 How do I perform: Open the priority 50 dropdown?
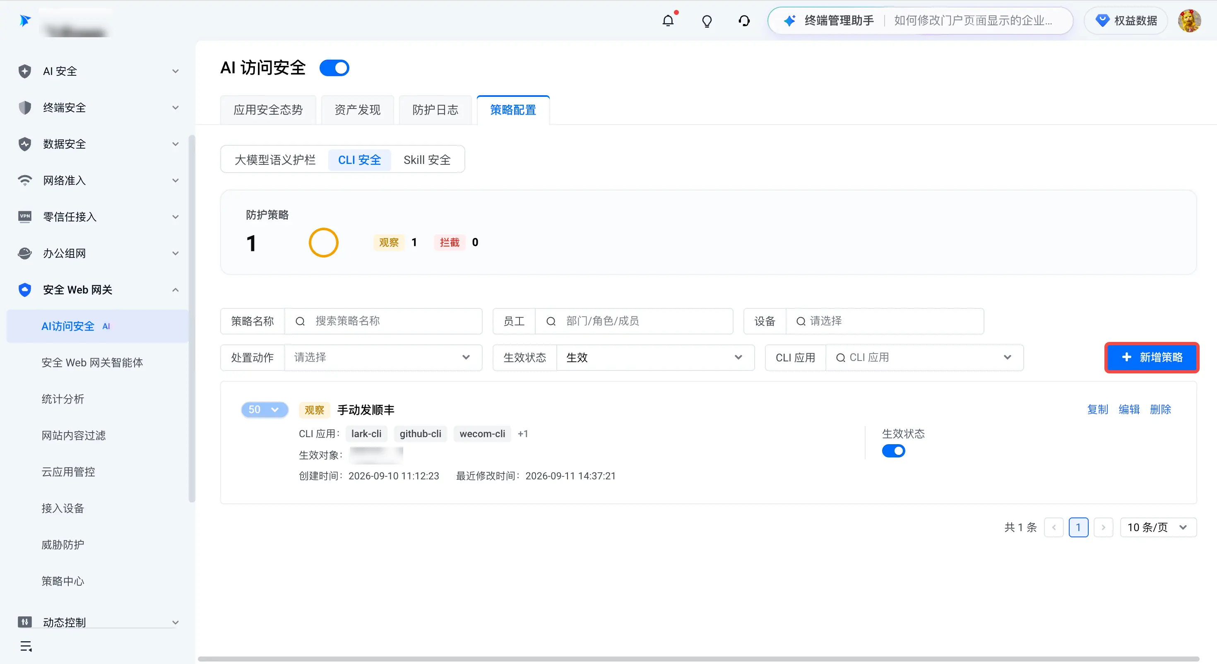(264, 409)
